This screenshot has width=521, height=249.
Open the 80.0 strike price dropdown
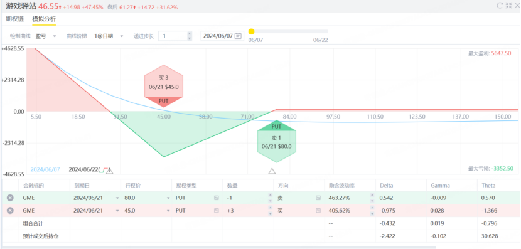[x=168, y=198]
